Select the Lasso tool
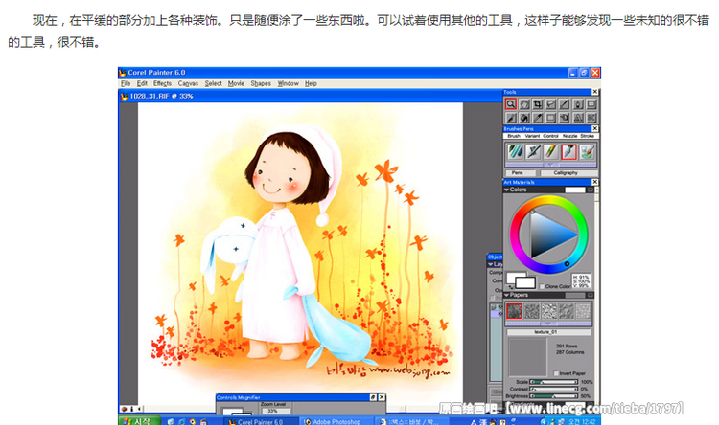The width and height of the screenshot is (719, 425). (x=551, y=104)
